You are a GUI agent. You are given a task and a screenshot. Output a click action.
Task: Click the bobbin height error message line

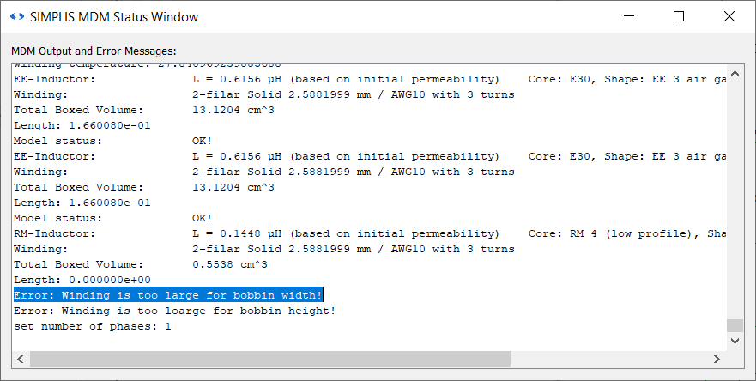point(174,311)
